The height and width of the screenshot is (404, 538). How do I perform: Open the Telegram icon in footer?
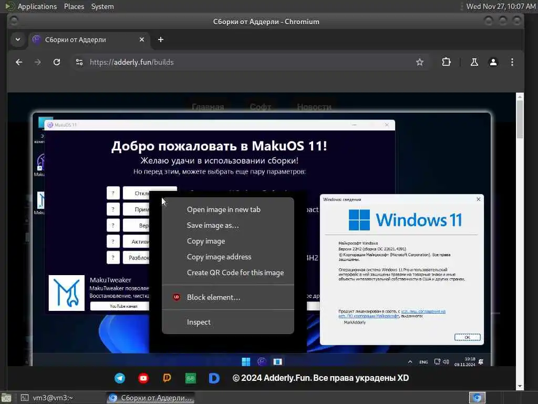point(120,378)
